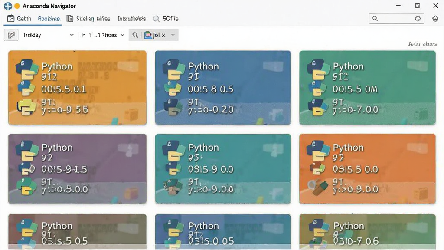Remove the joi filter chip with its x
Viewport: 444px width, 250px height.
pyautogui.click(x=163, y=36)
